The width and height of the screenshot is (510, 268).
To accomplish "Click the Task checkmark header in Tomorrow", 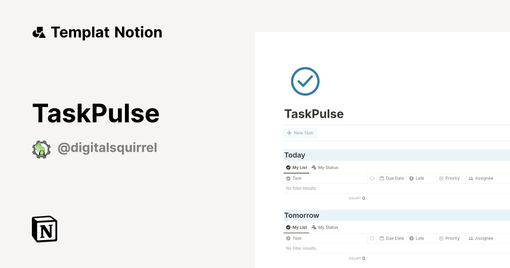I will [288, 238].
